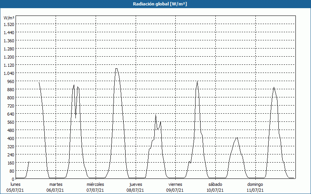Click the '80' y-axis value
The width and height of the screenshot is (311, 194).
tap(12, 171)
